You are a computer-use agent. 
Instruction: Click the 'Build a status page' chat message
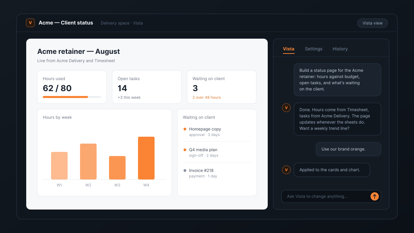pos(337,80)
